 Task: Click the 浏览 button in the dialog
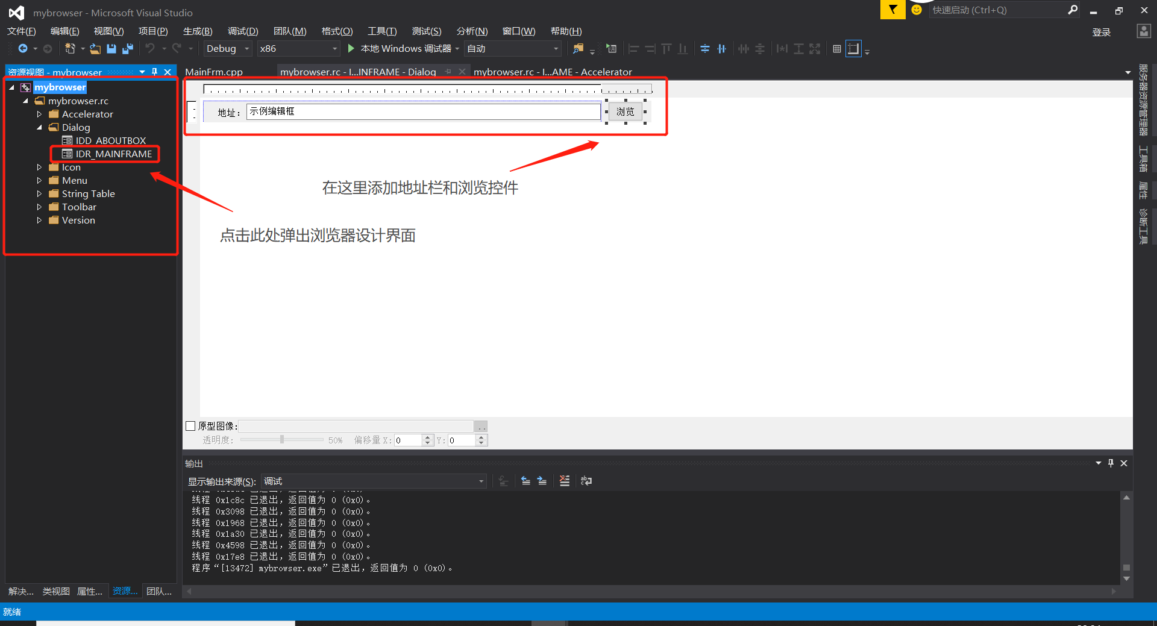click(626, 111)
